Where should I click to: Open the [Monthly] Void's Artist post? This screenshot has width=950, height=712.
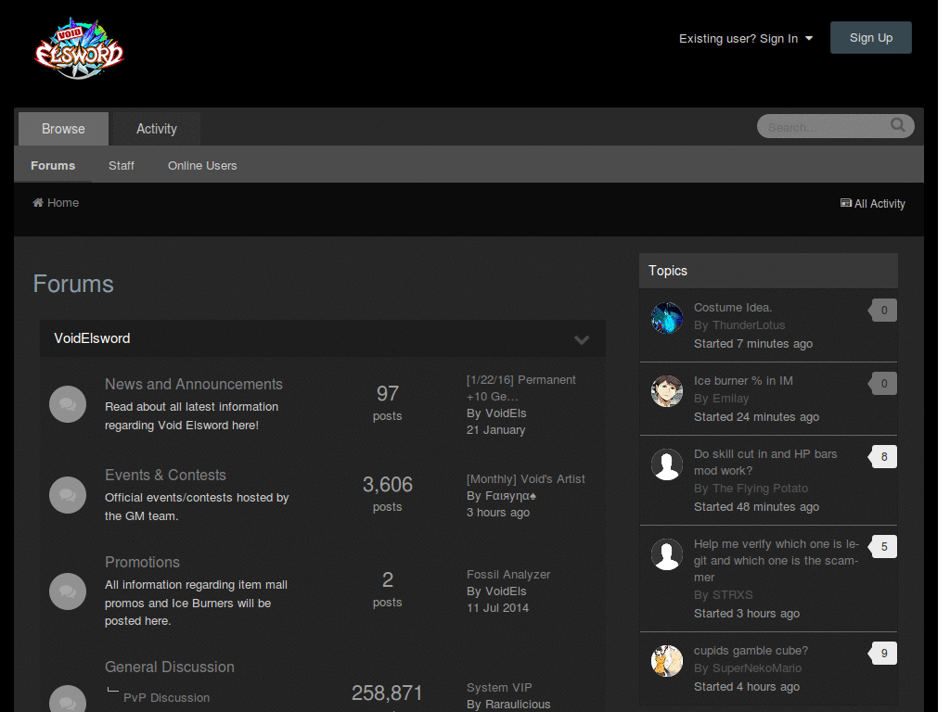[x=526, y=479]
